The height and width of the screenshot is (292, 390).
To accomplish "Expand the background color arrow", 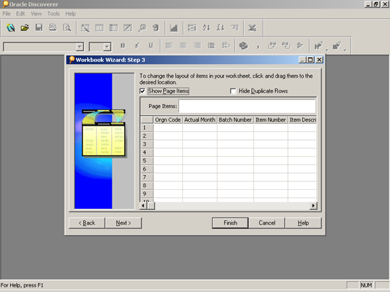I will tap(345, 50).
